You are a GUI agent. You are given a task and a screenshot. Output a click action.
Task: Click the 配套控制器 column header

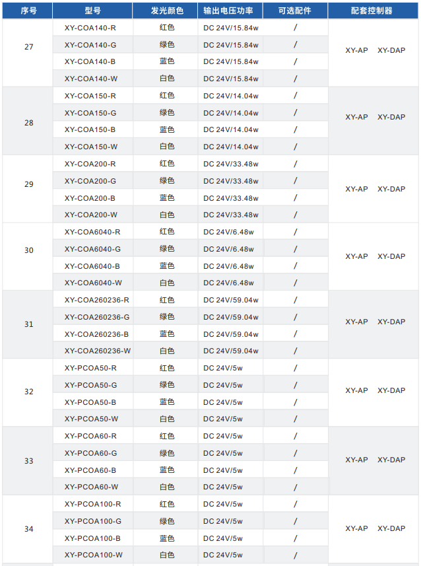[375, 11]
